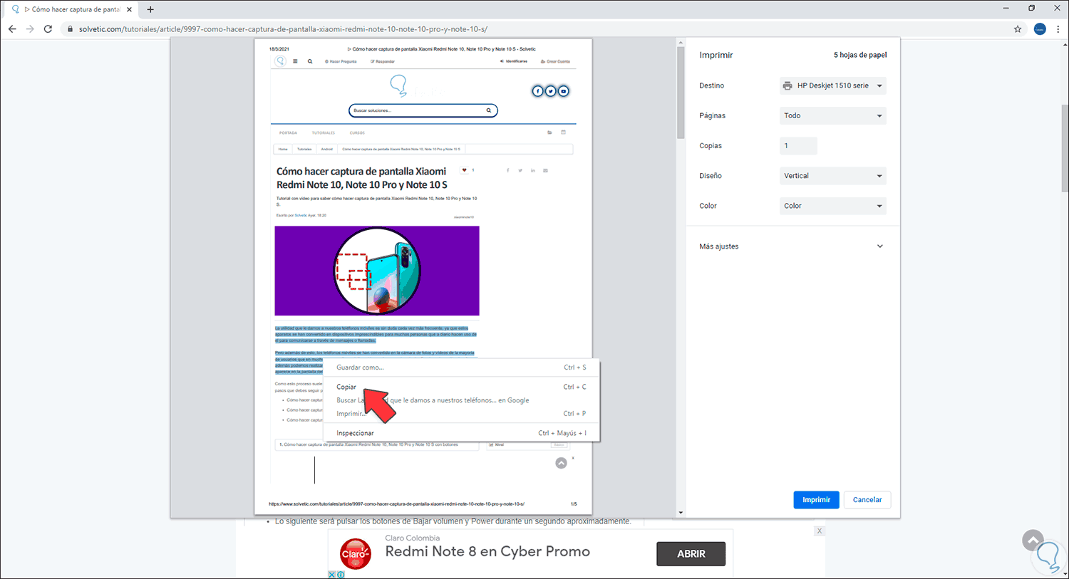The image size is (1069, 579).
Task: Click the 'Más ajustes' label
Action: (719, 246)
